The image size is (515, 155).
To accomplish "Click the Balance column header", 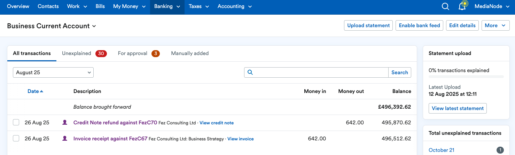I will (402, 91).
